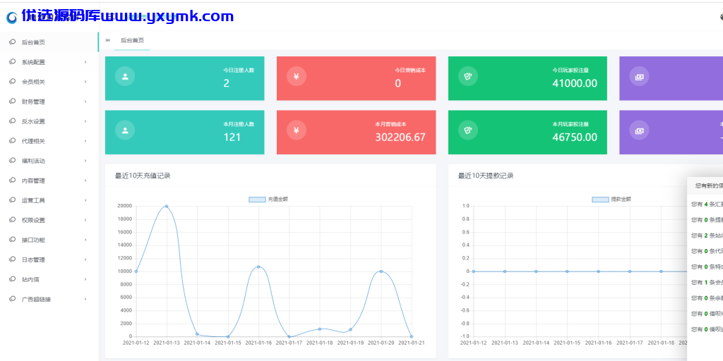Click the icon beside 接口功能 menu
The width and height of the screenshot is (723, 361).
click(x=13, y=240)
